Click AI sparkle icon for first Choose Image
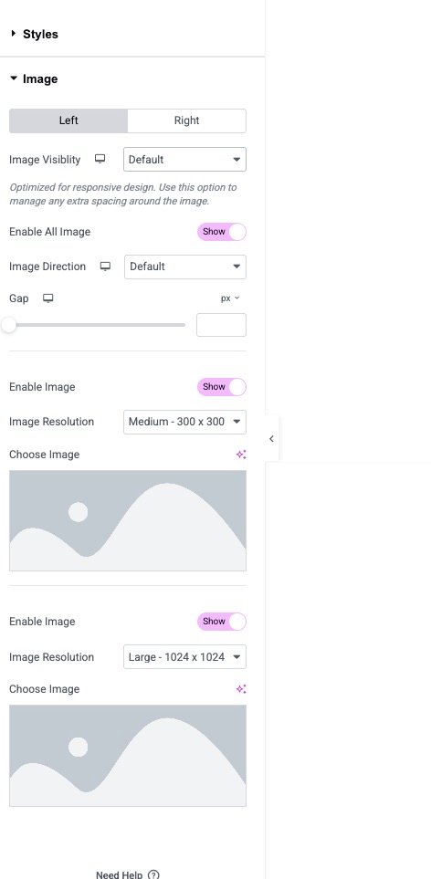The width and height of the screenshot is (431, 879). (241, 455)
